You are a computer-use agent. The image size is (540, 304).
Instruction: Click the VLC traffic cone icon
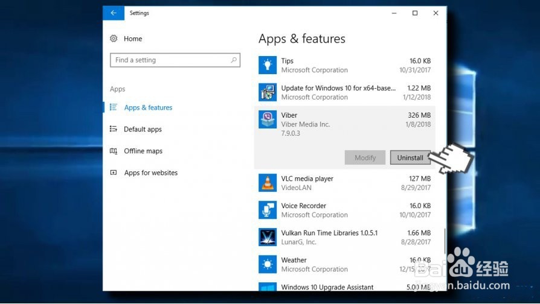pos(268,183)
